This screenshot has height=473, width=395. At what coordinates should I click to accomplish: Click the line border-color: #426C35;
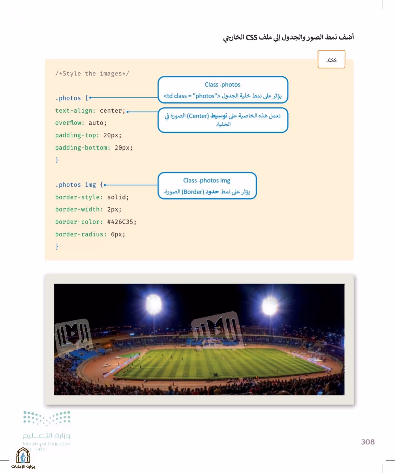tap(96, 222)
